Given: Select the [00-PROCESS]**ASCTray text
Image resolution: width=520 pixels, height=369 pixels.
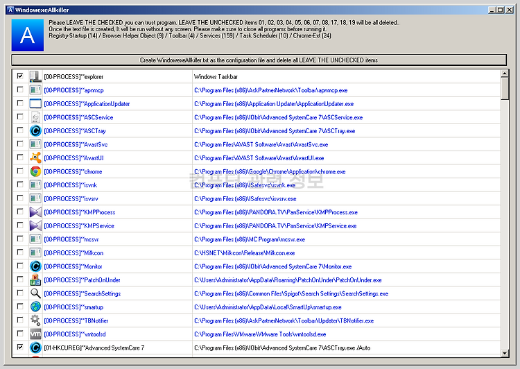Looking at the screenshot, I should pos(75,131).
